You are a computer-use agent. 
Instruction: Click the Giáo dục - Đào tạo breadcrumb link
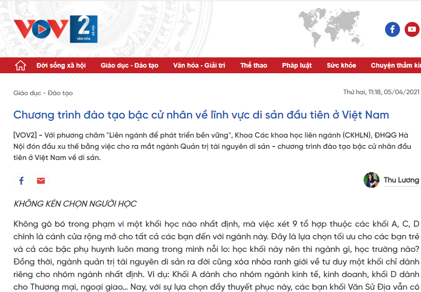(36, 93)
